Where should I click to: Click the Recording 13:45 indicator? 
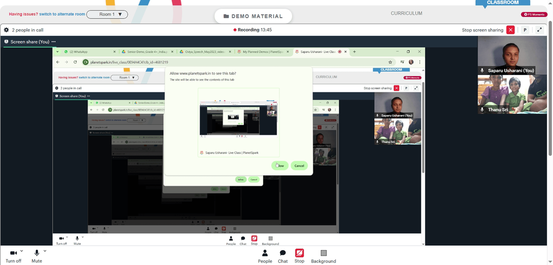[253, 30]
